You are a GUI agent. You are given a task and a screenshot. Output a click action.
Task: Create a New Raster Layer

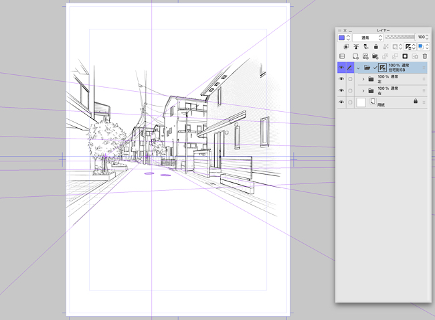[x=355, y=56]
